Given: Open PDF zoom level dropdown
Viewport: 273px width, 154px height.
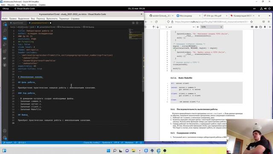Looking at the screenshot, I should [212, 27].
